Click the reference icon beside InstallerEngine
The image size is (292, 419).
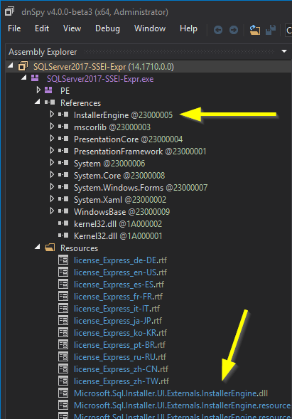(63, 115)
